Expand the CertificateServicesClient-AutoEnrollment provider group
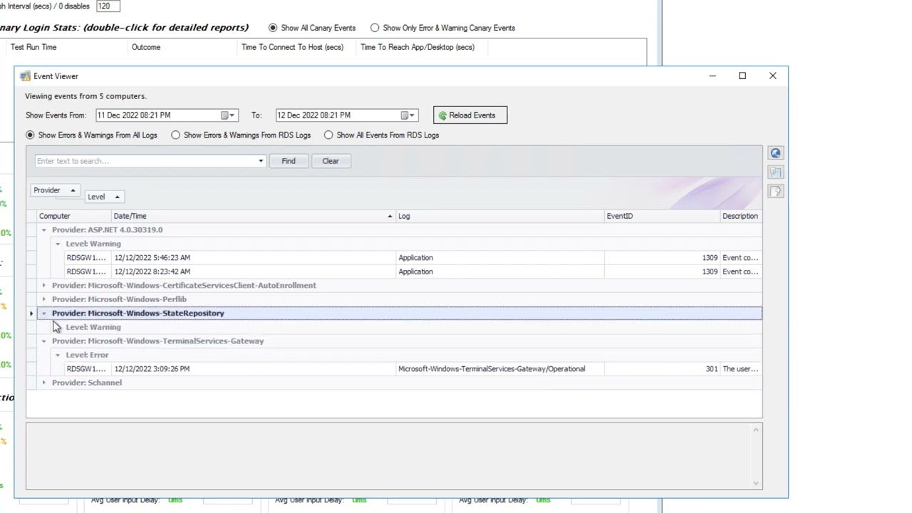The height and width of the screenshot is (513, 912). pos(43,286)
